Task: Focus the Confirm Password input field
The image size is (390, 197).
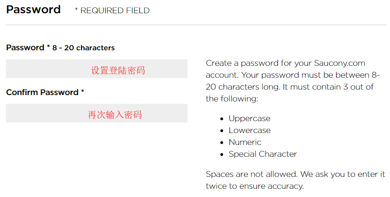Action: click(x=96, y=113)
